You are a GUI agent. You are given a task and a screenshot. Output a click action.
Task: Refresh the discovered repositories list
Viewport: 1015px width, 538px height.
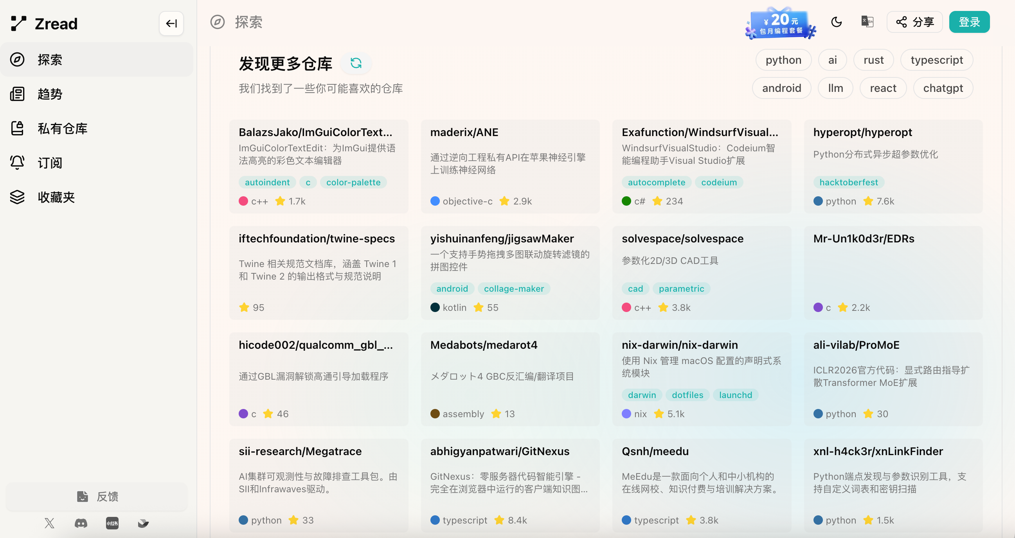(356, 63)
